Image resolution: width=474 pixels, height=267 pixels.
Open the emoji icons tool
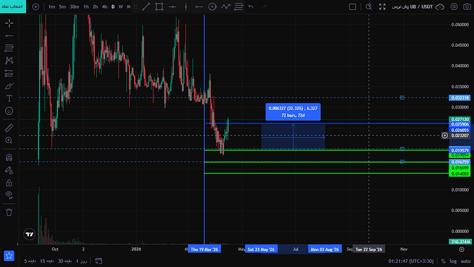point(9,111)
